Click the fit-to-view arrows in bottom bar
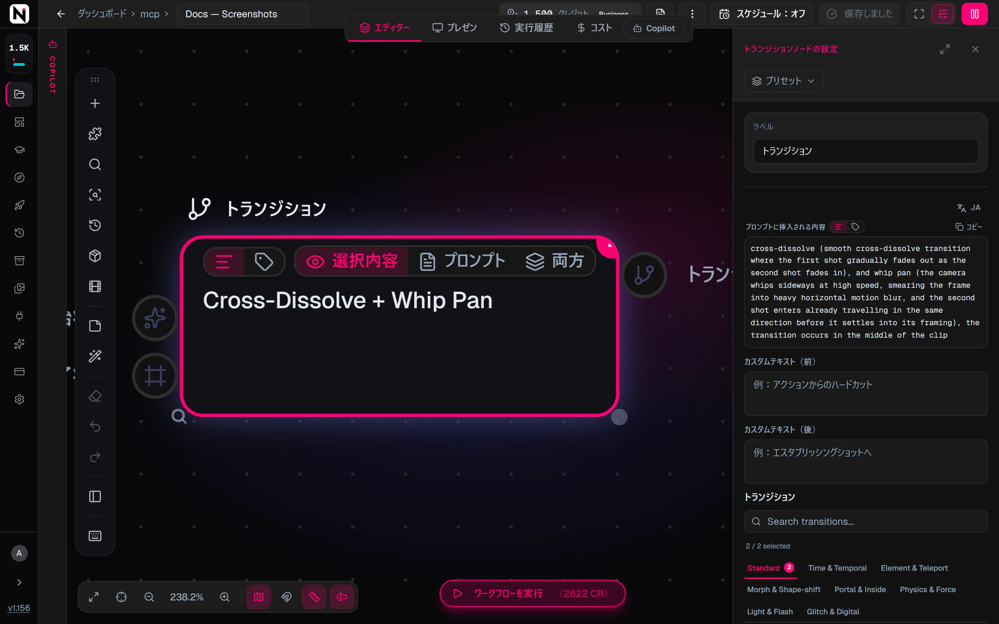Viewport: 999px width, 624px height. 94,597
